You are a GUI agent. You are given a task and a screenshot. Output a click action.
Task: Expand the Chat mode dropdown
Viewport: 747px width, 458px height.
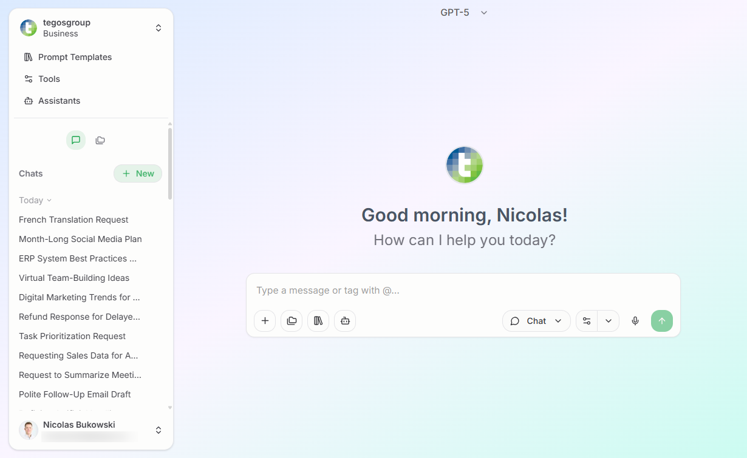tap(536, 321)
